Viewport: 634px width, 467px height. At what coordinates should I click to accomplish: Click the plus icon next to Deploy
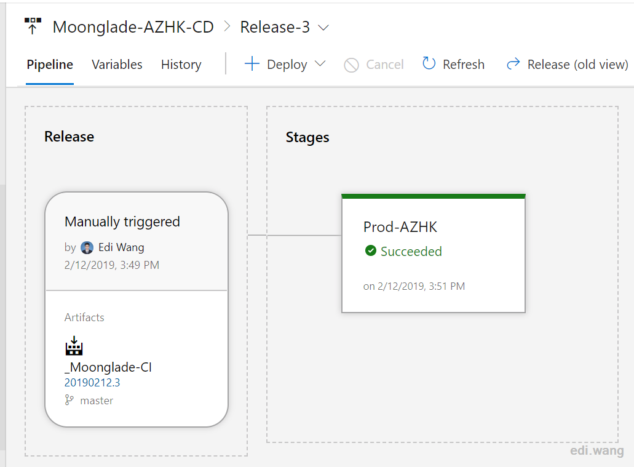click(252, 64)
